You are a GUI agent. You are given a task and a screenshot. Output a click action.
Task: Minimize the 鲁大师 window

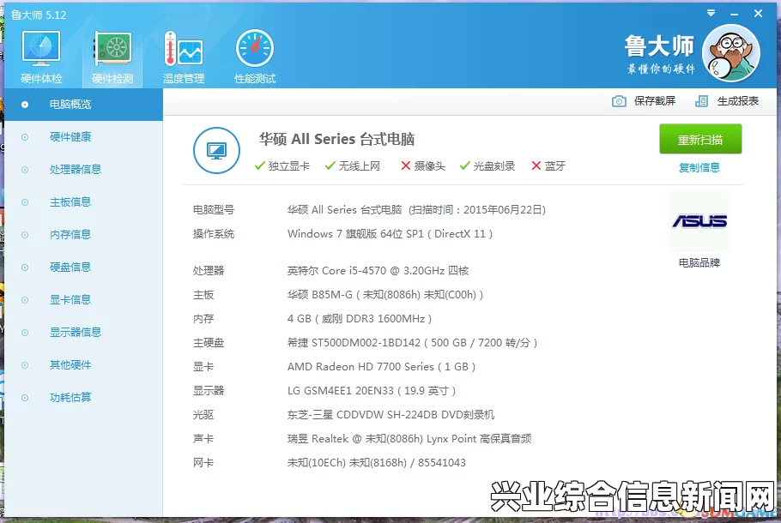click(734, 14)
